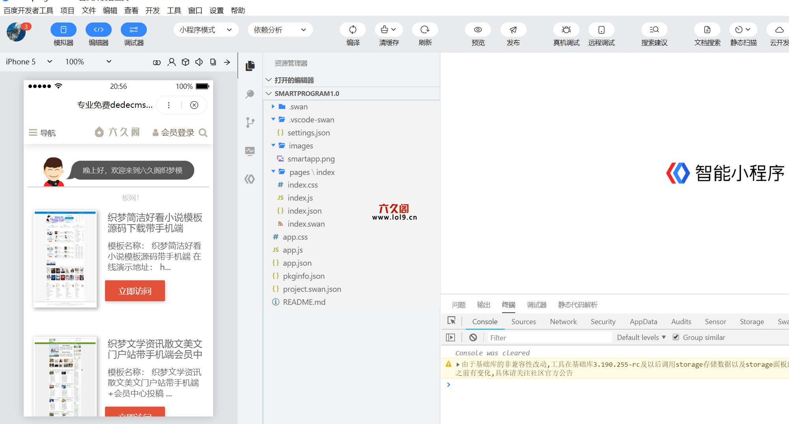Open 搜索建议 search suggestions
This screenshot has width=789, height=424.
[654, 30]
